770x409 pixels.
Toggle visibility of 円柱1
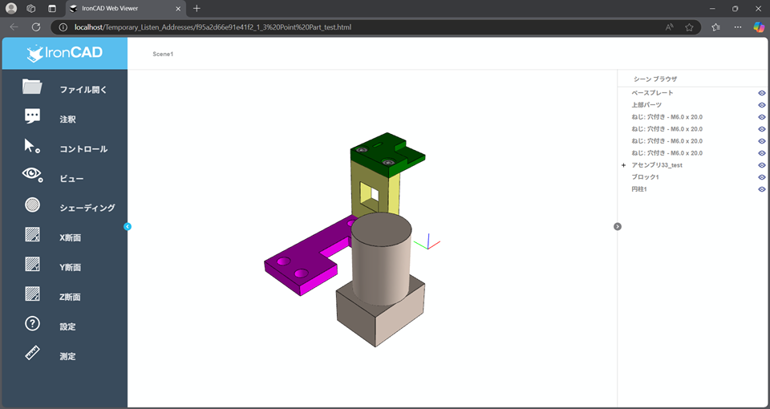click(x=762, y=189)
